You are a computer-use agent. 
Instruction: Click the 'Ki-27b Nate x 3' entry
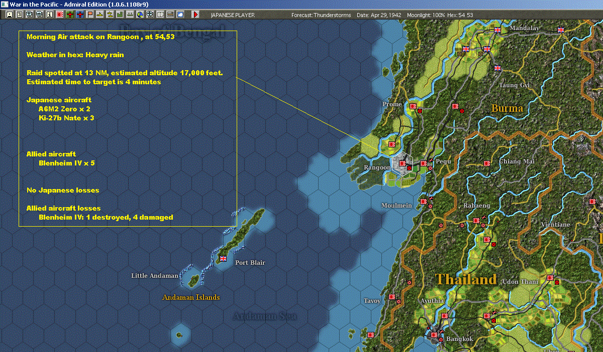[66, 118]
